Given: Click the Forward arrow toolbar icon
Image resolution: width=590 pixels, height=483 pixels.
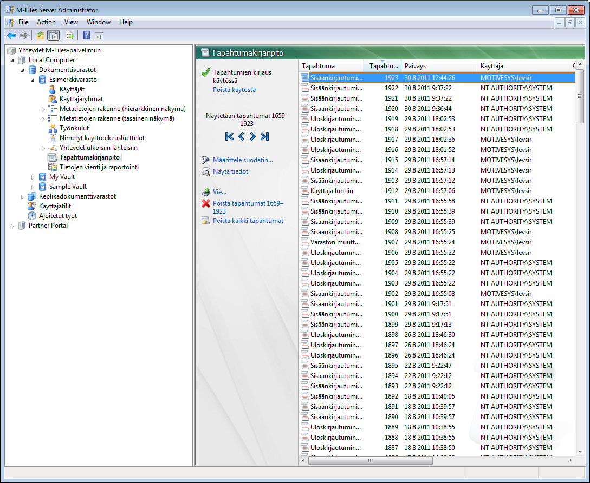Looking at the screenshot, I should [x=23, y=36].
